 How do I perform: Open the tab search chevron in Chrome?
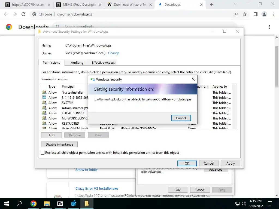(235, 4)
